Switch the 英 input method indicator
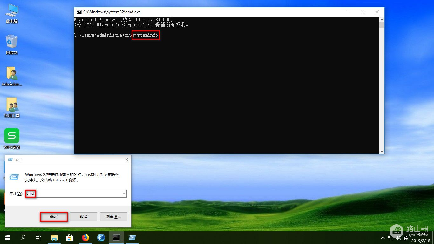 (x=406, y=238)
